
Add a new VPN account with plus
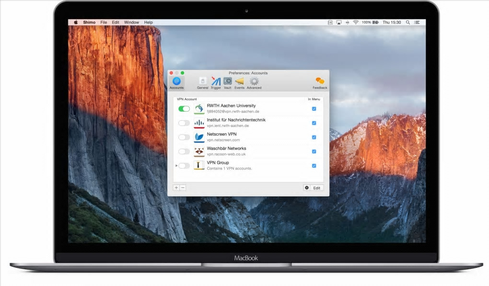[x=176, y=187]
